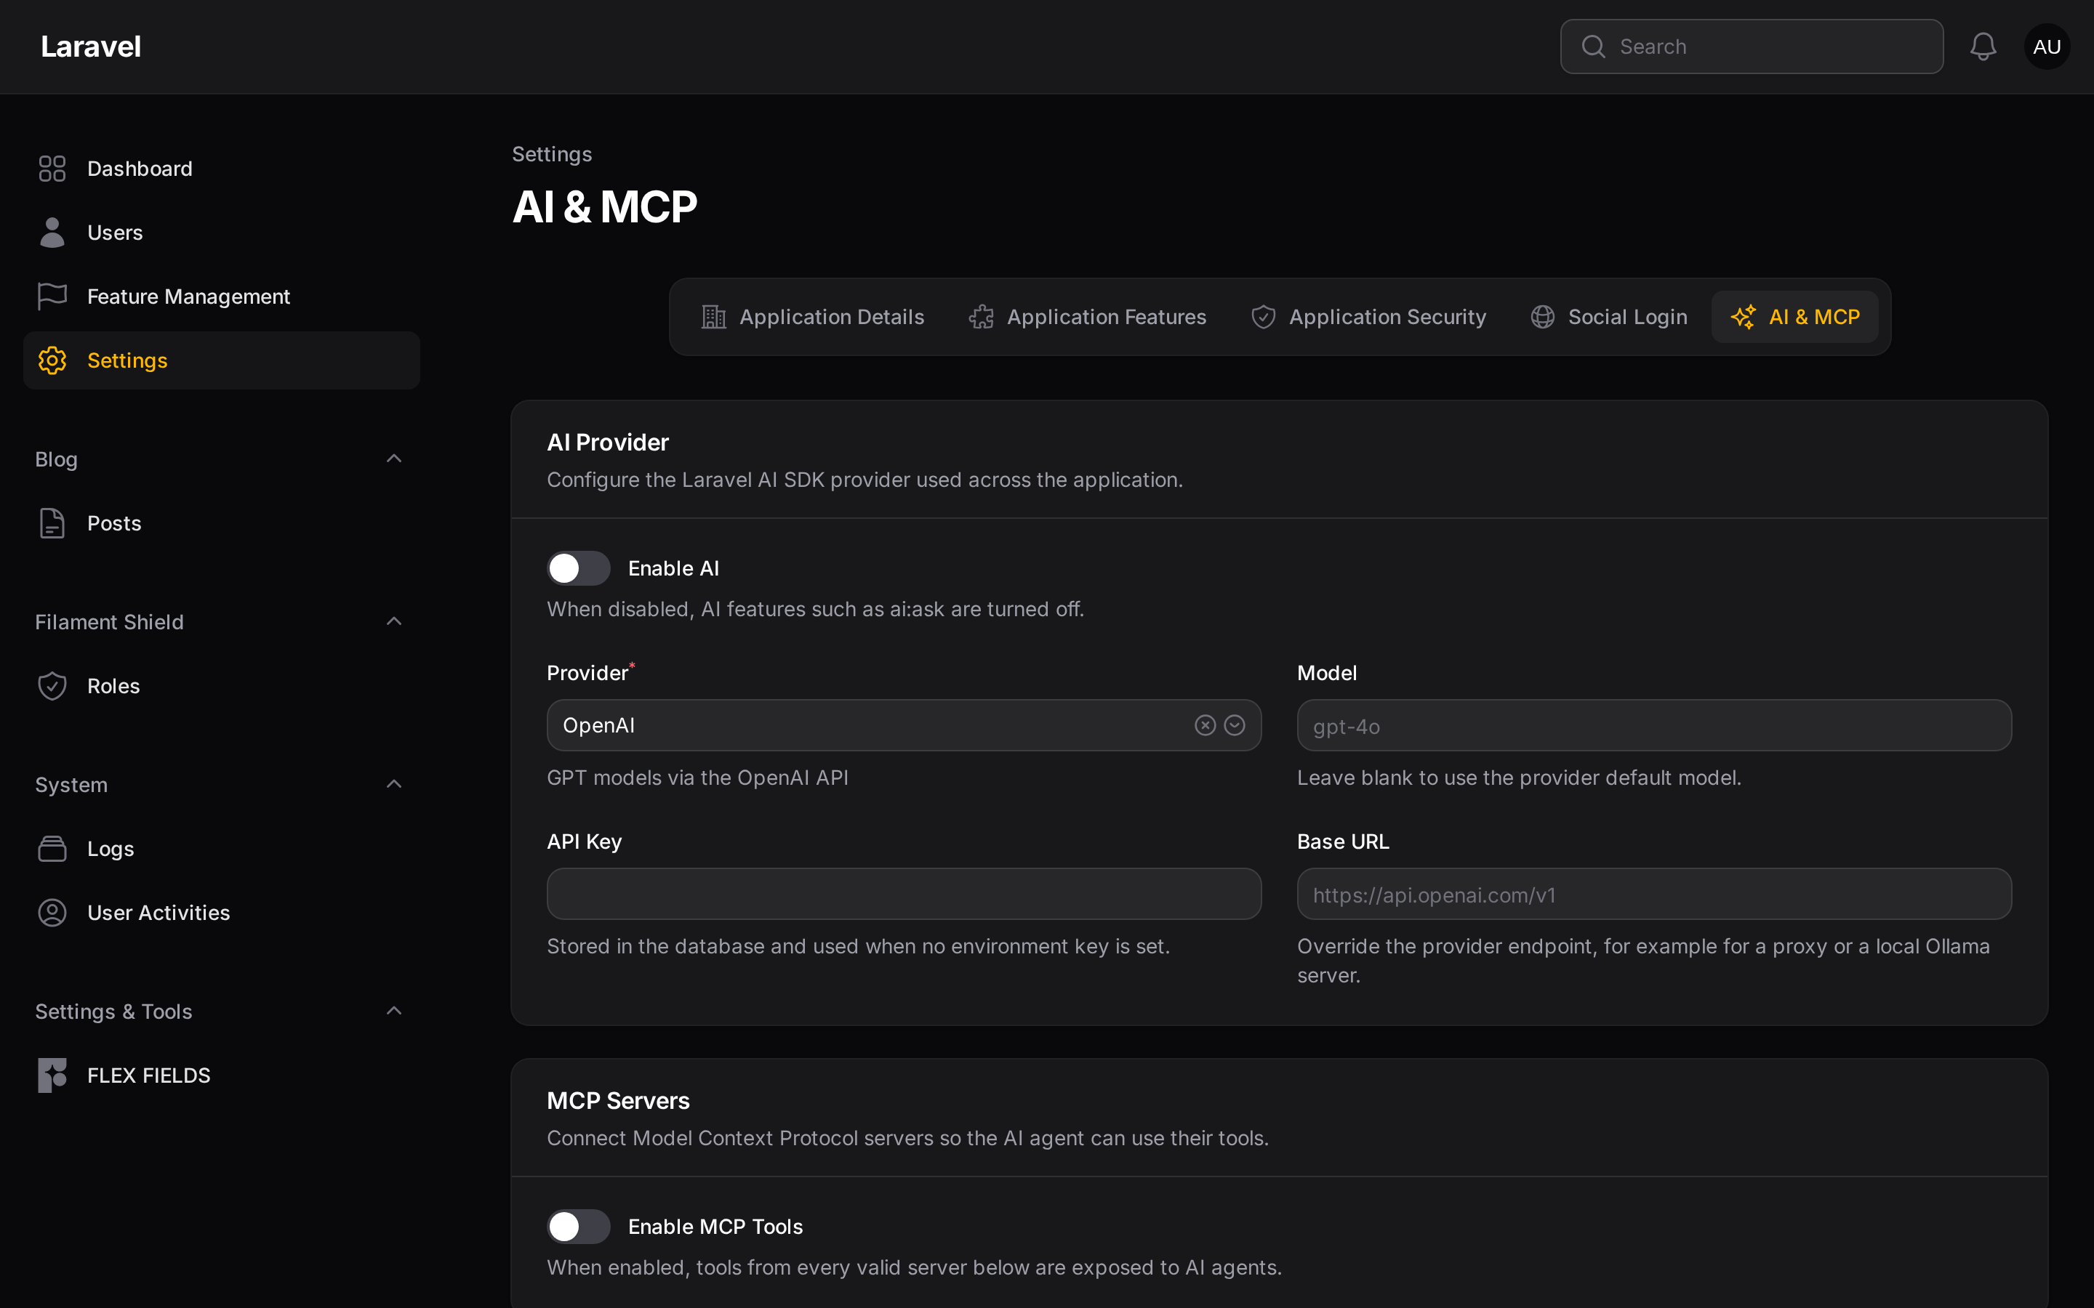Click the Logs stack icon
This screenshot has height=1308, width=2094.
coord(52,849)
